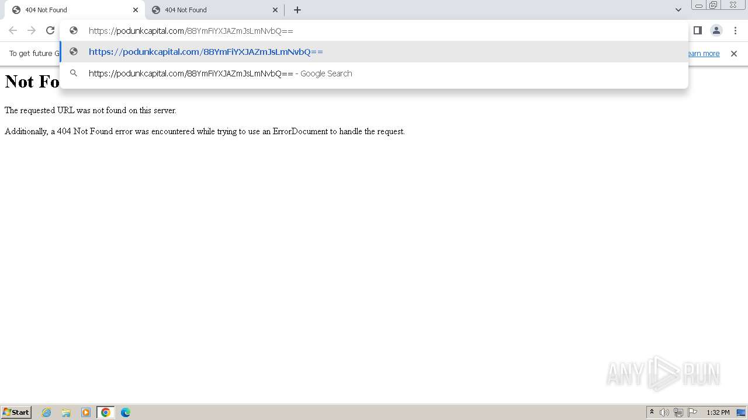Select the highlighted podunkcapital.com URL suggestion
This screenshot has width=748, height=420.
(x=374, y=52)
